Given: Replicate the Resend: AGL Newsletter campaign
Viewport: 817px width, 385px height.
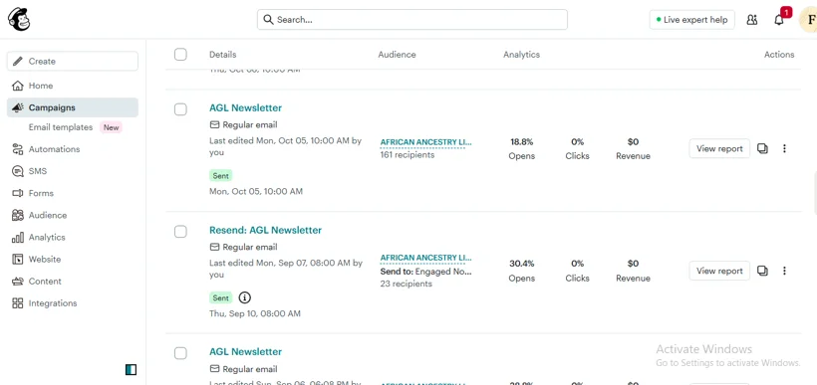Looking at the screenshot, I should [762, 271].
